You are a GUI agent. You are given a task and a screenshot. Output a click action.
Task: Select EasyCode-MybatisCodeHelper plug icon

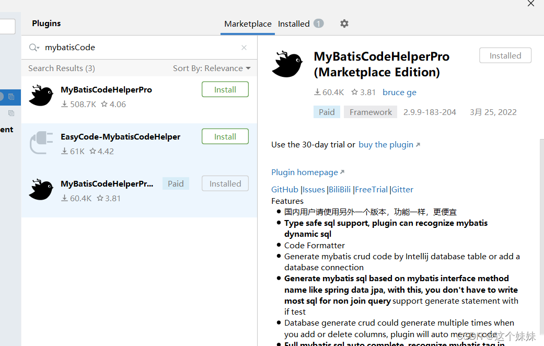pos(41,143)
